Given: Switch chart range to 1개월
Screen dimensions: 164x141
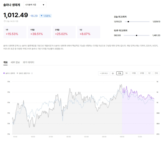Looking at the screenshot, I should point(134,73).
